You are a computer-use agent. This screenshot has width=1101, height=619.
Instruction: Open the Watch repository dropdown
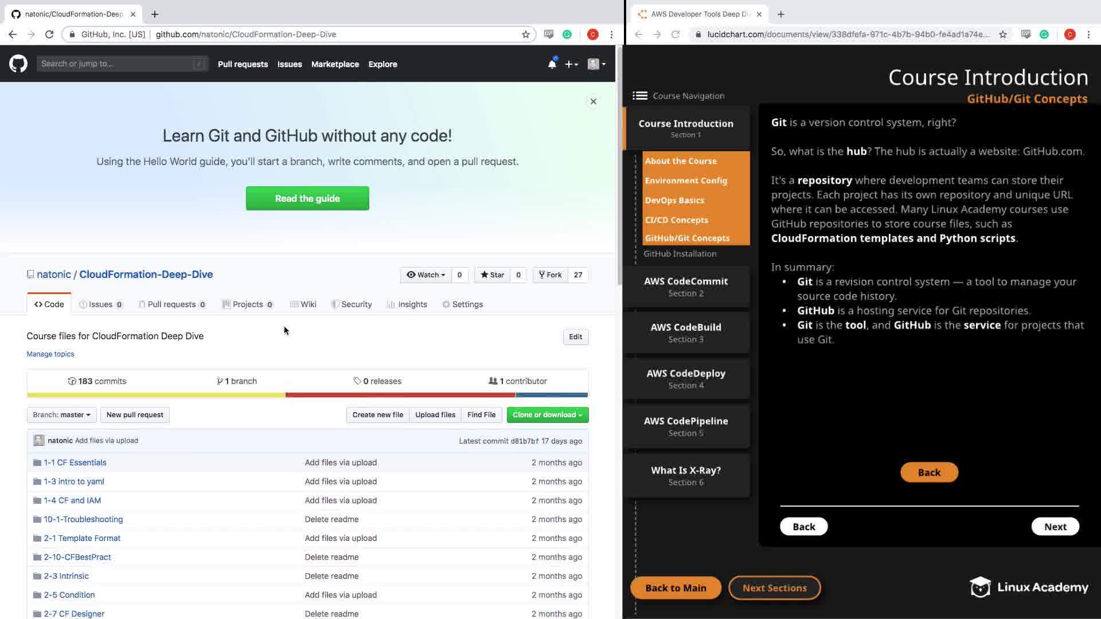(x=426, y=275)
